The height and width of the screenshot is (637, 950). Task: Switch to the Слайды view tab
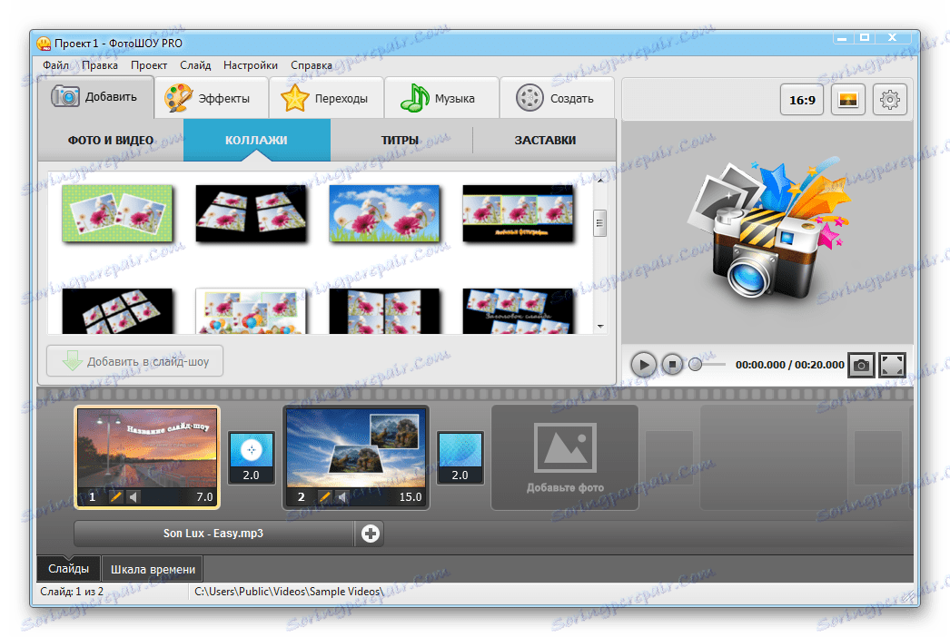[x=68, y=569]
